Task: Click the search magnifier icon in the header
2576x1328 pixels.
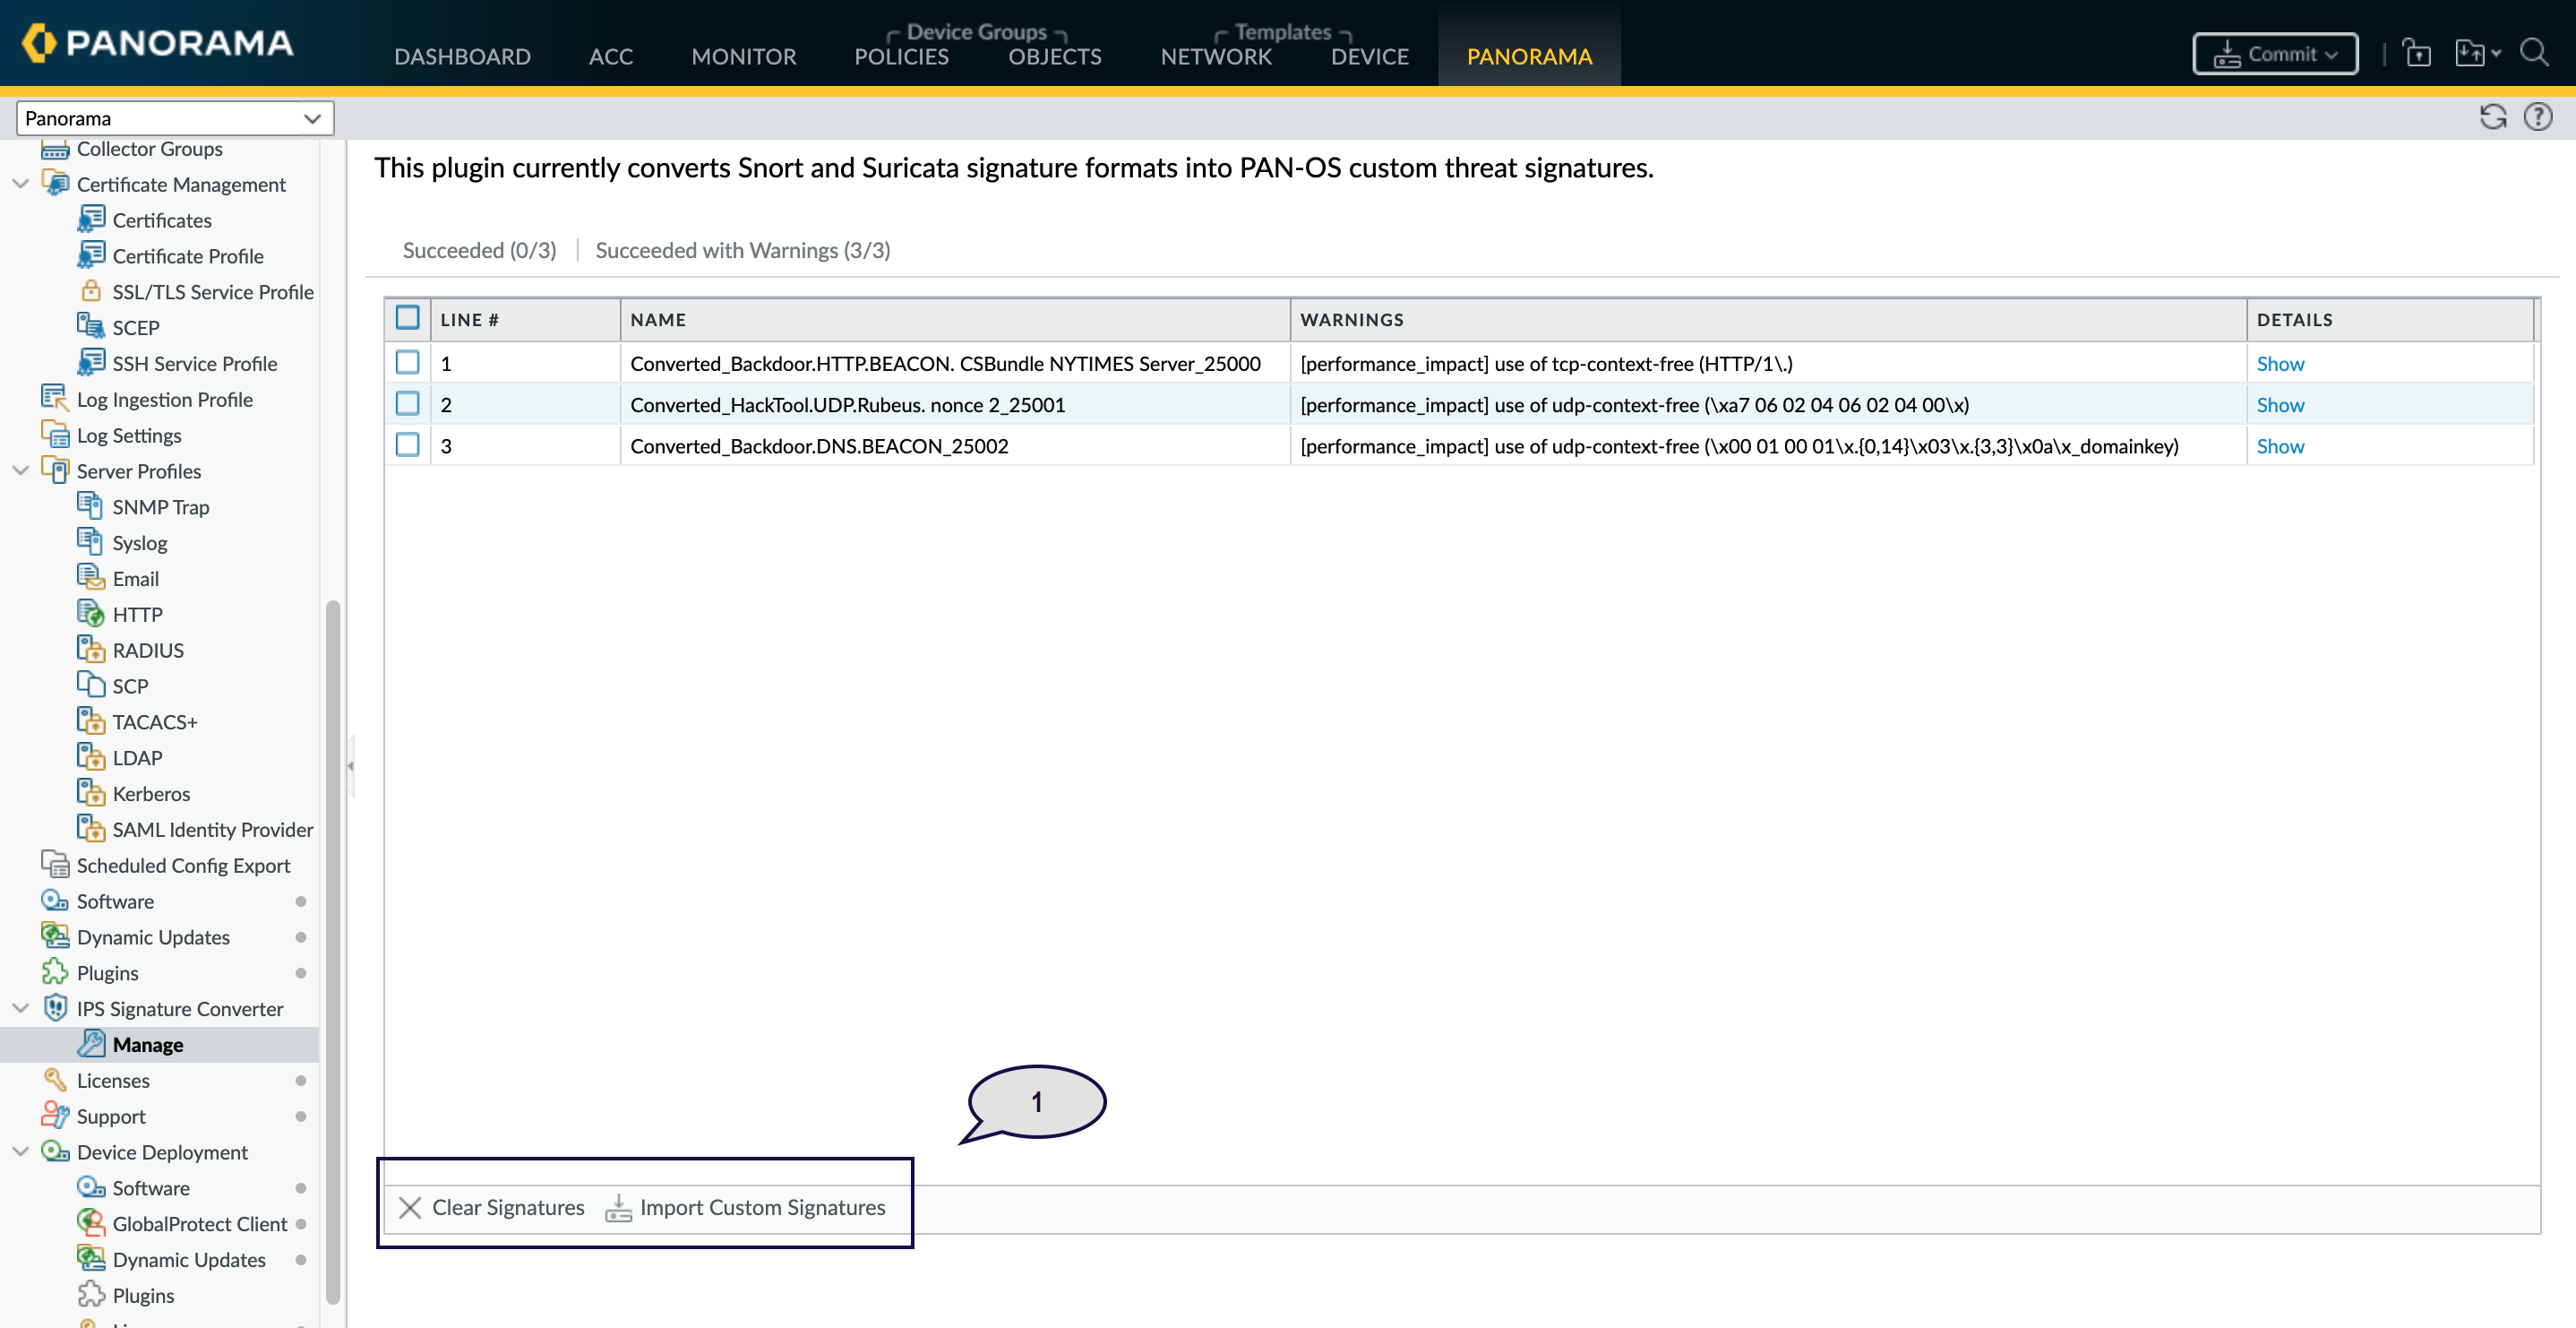Action: pyautogui.click(x=2533, y=53)
